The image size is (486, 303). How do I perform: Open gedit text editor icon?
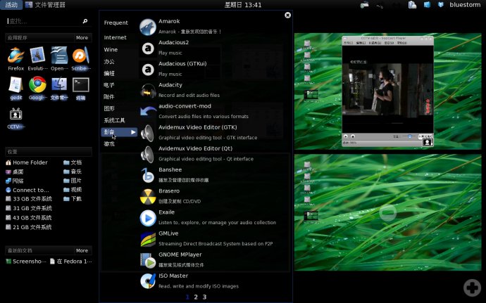[15, 89]
